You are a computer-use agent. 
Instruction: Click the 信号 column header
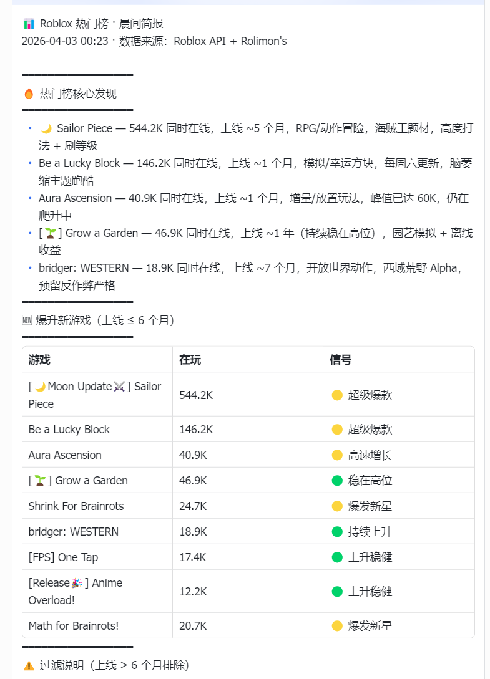(x=340, y=360)
